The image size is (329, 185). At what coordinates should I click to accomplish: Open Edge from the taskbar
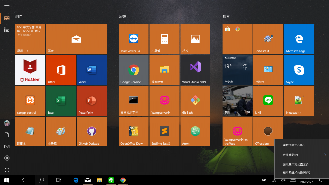76,180
